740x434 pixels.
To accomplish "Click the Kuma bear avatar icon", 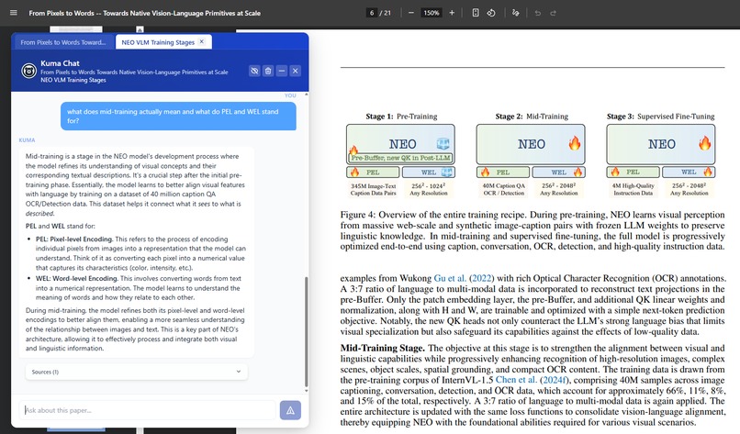I will coord(28,71).
